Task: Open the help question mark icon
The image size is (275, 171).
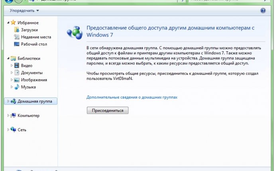Action: click(x=263, y=11)
